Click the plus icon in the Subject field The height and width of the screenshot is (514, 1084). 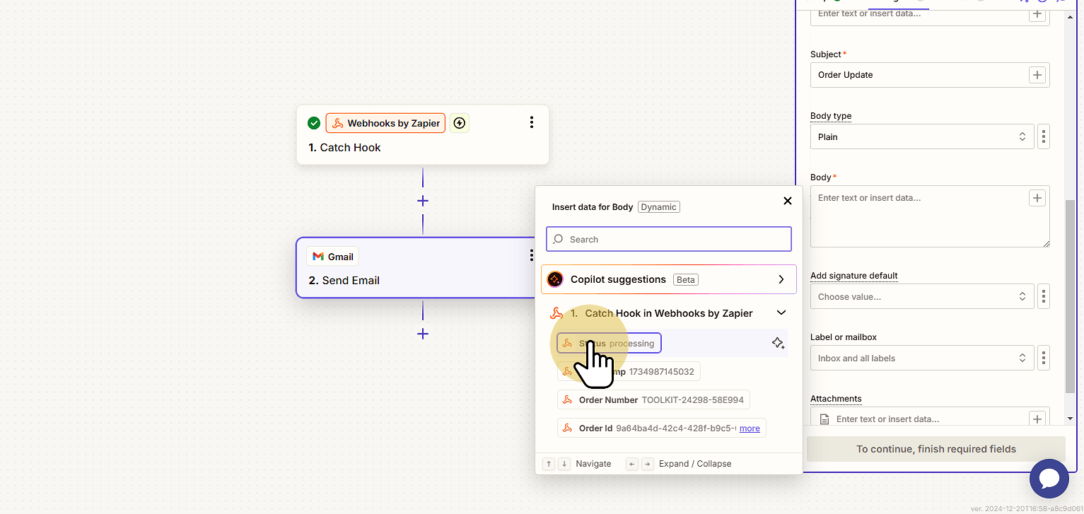pyautogui.click(x=1037, y=75)
